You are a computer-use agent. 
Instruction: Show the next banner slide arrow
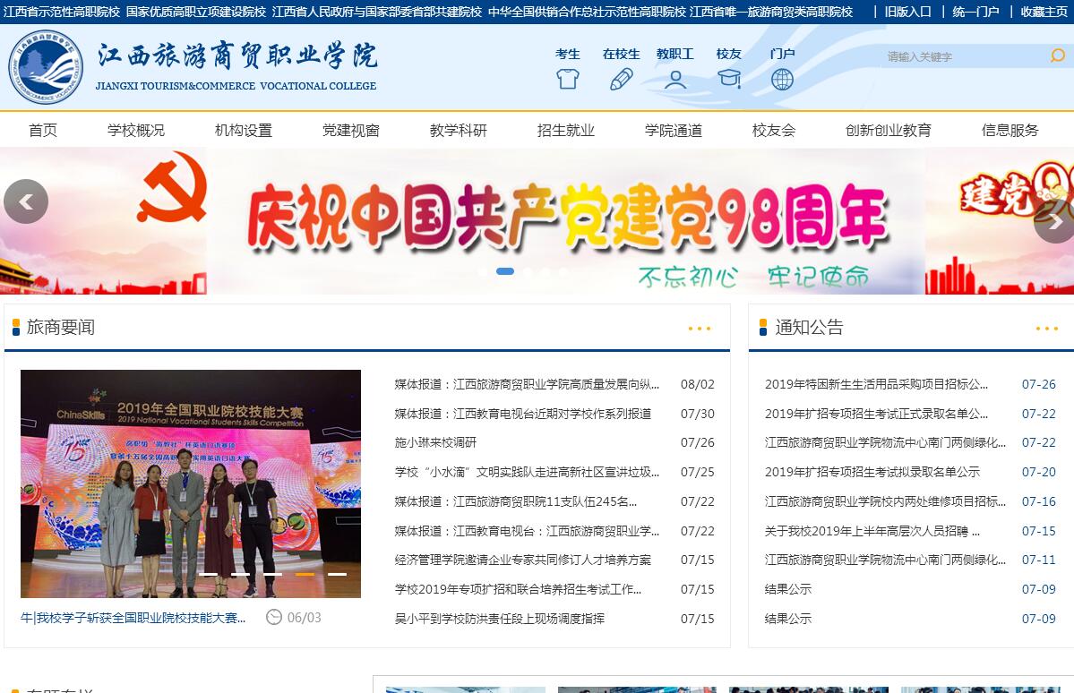point(1055,220)
